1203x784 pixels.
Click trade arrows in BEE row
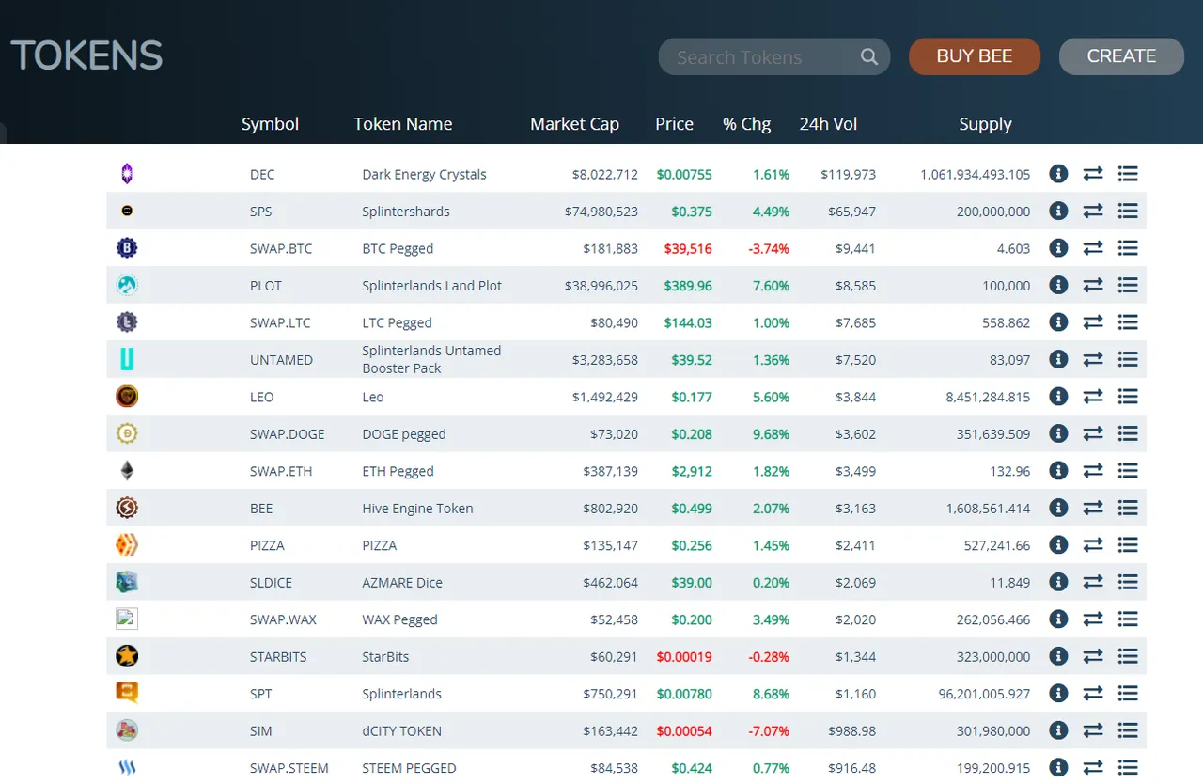click(x=1092, y=508)
